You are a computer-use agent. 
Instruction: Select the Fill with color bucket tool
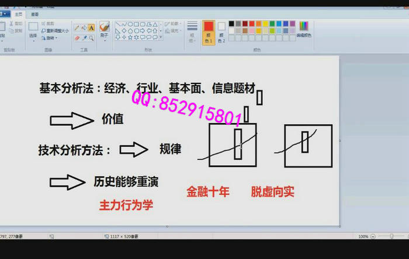click(x=84, y=27)
